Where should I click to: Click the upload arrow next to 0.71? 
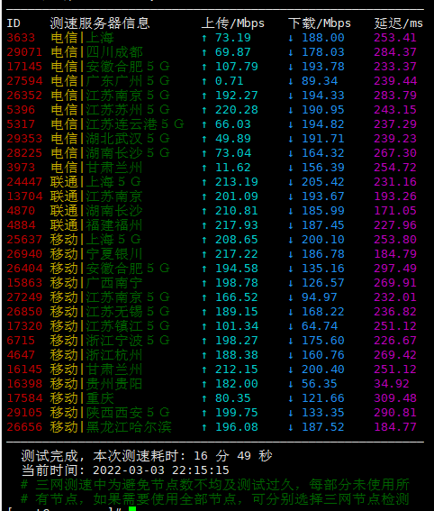(204, 81)
